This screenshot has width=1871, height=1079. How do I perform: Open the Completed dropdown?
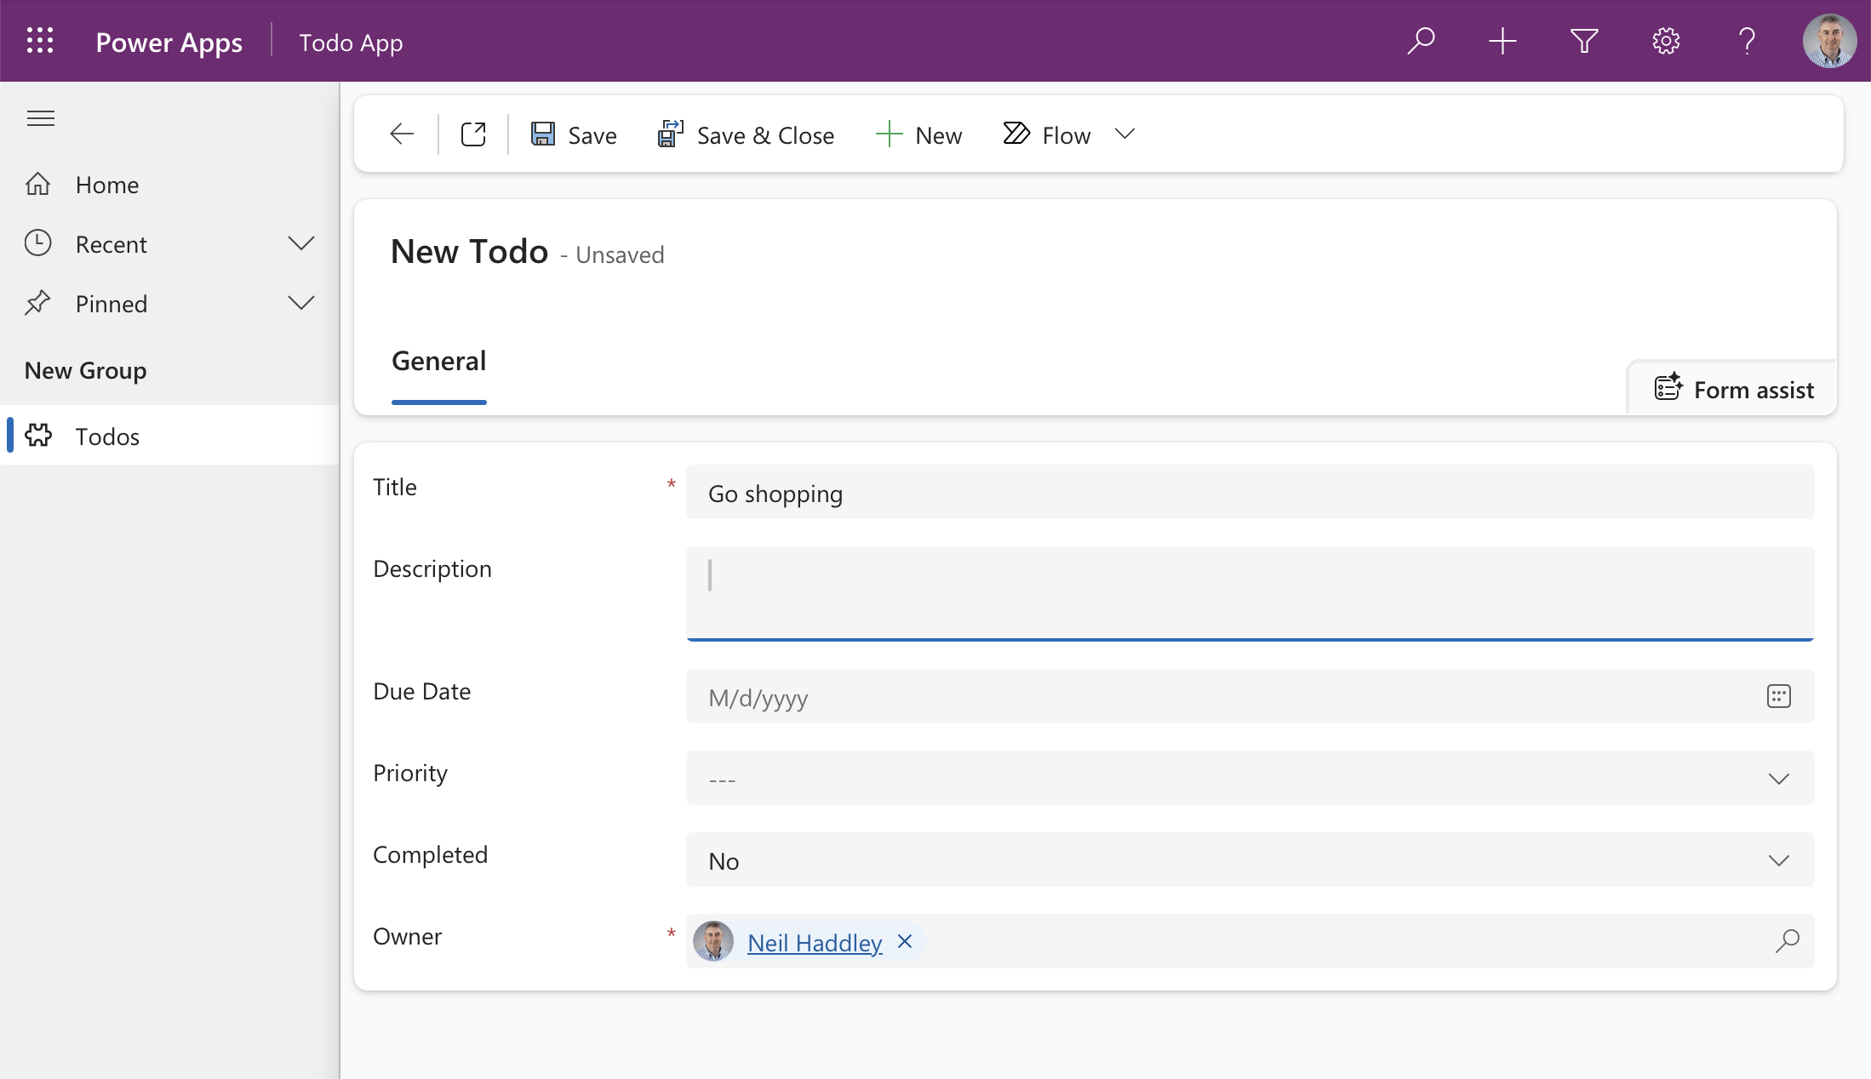[x=1250, y=860]
